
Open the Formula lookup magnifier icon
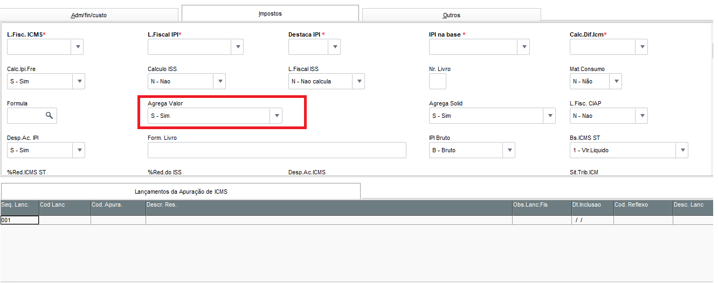[x=49, y=116]
